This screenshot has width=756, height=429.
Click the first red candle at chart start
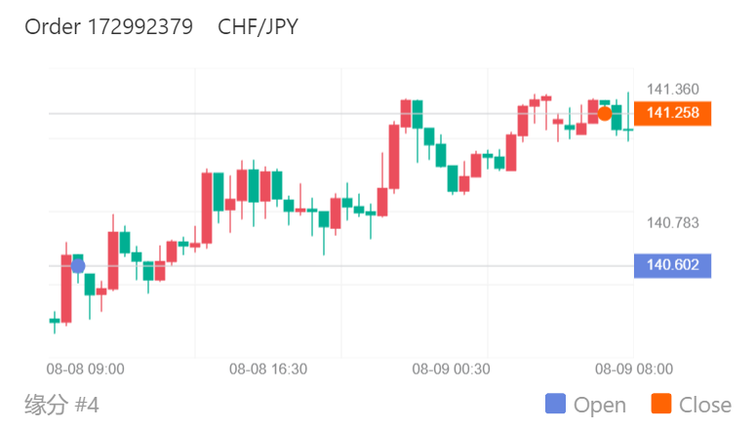pyautogui.click(x=66, y=288)
